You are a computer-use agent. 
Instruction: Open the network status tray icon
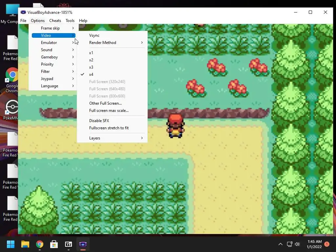tap(290, 244)
